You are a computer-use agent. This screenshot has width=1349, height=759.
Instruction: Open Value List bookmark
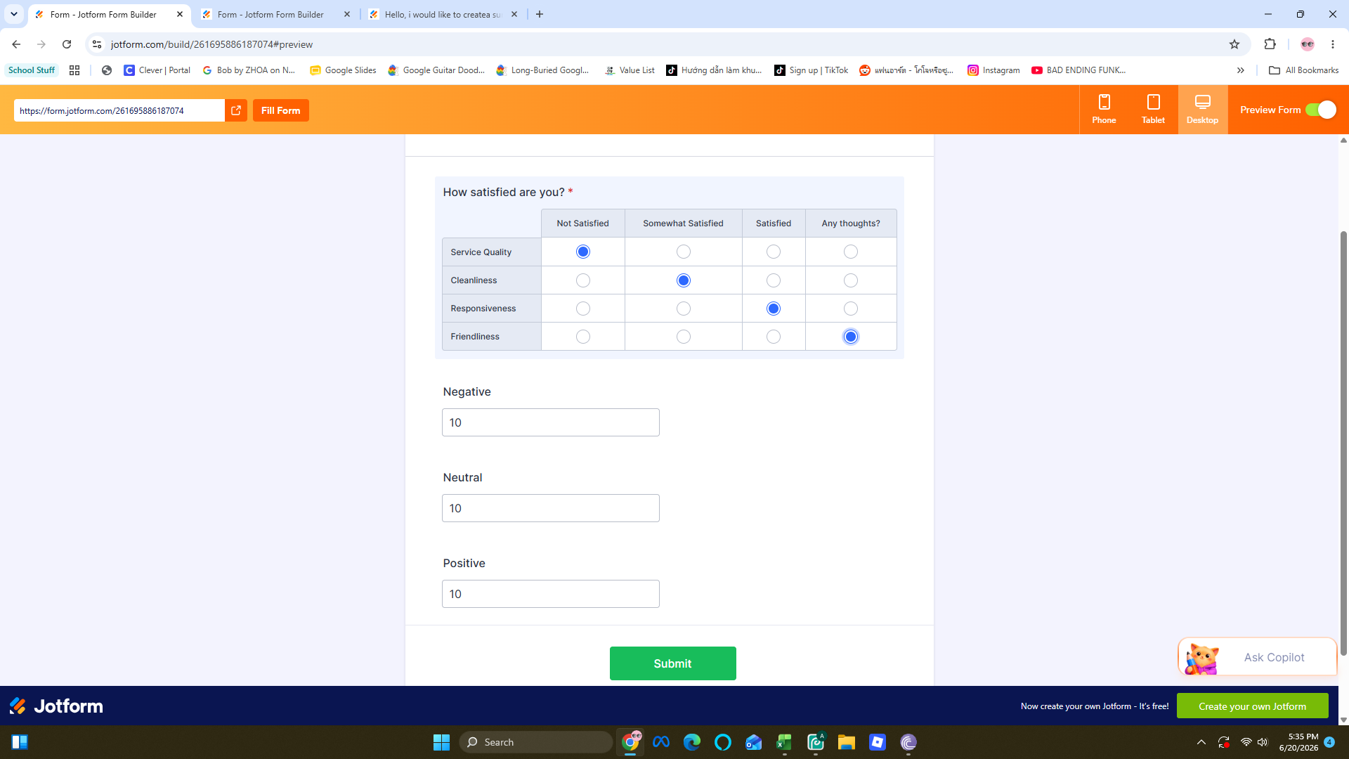tap(630, 70)
